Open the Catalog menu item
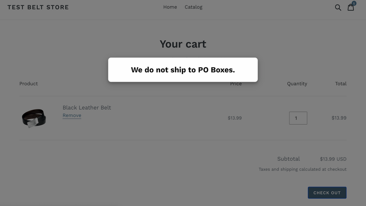Image resolution: width=366 pixels, height=206 pixels. pos(193,7)
